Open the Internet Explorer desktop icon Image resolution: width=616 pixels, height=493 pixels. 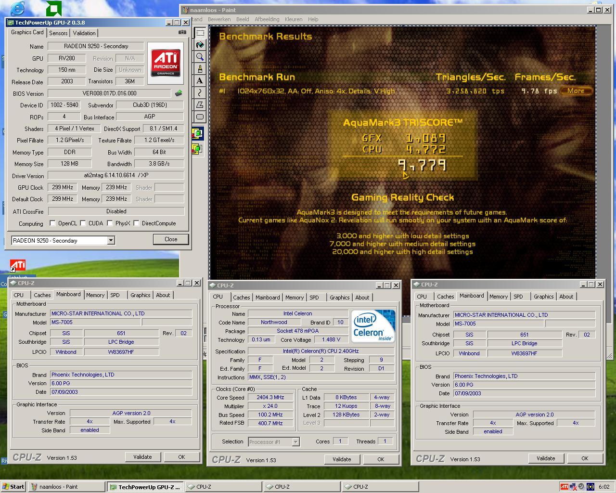(x=17, y=8)
